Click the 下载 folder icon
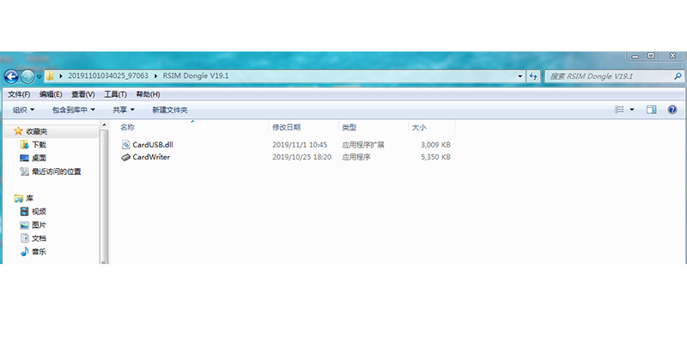The height and width of the screenshot is (349, 687). (25, 144)
